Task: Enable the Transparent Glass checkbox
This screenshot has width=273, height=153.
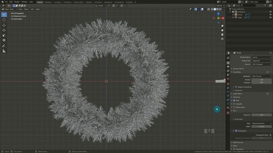Action: click(270, 135)
